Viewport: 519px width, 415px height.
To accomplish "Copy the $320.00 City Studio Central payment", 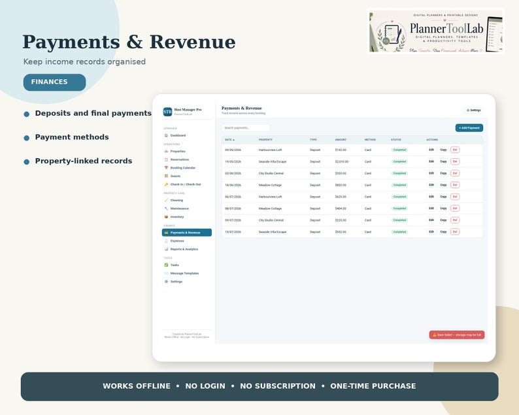I will 443,173.
